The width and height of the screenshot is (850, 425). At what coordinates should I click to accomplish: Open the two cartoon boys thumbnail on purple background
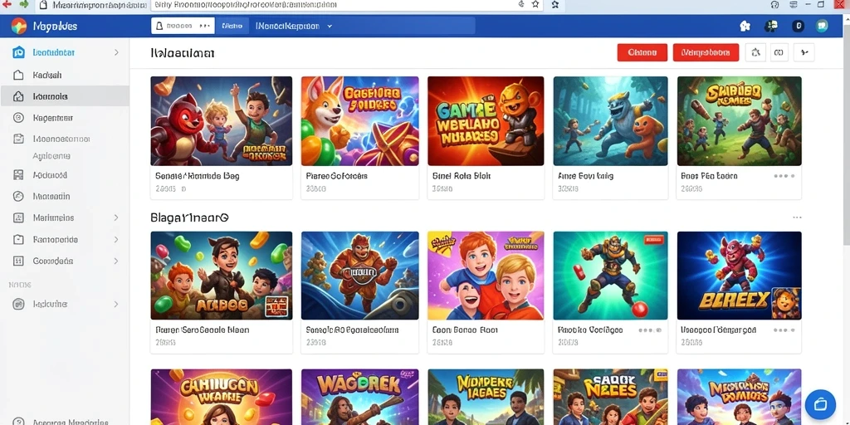pos(486,276)
